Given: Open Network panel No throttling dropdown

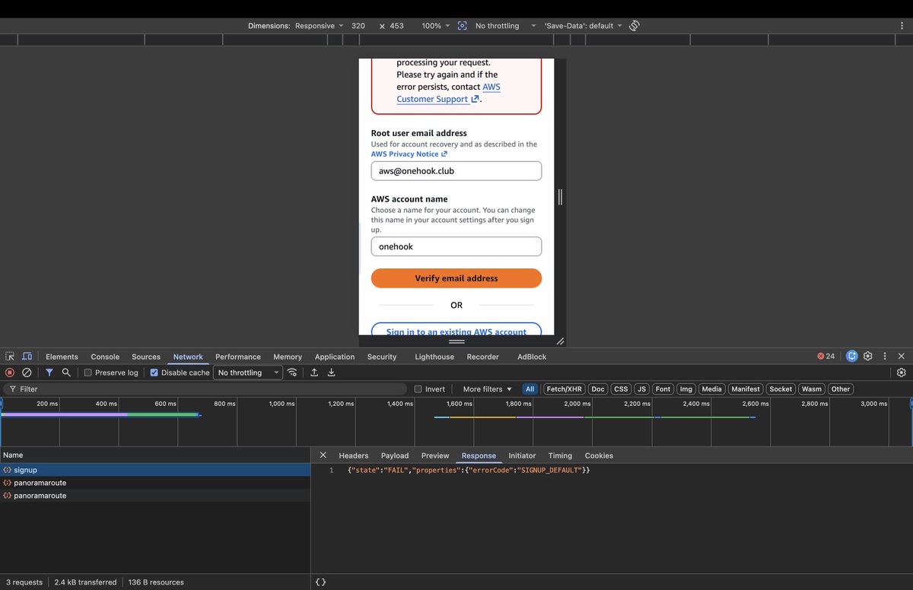Looking at the screenshot, I should (x=248, y=373).
